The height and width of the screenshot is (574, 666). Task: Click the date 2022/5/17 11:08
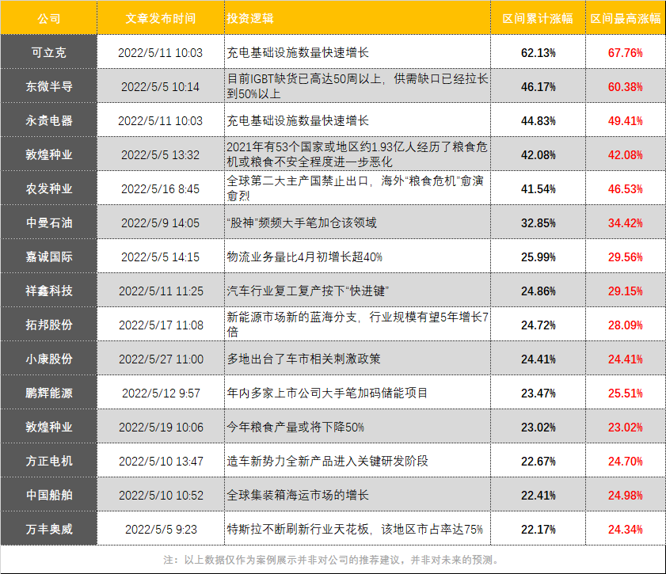pos(161,325)
